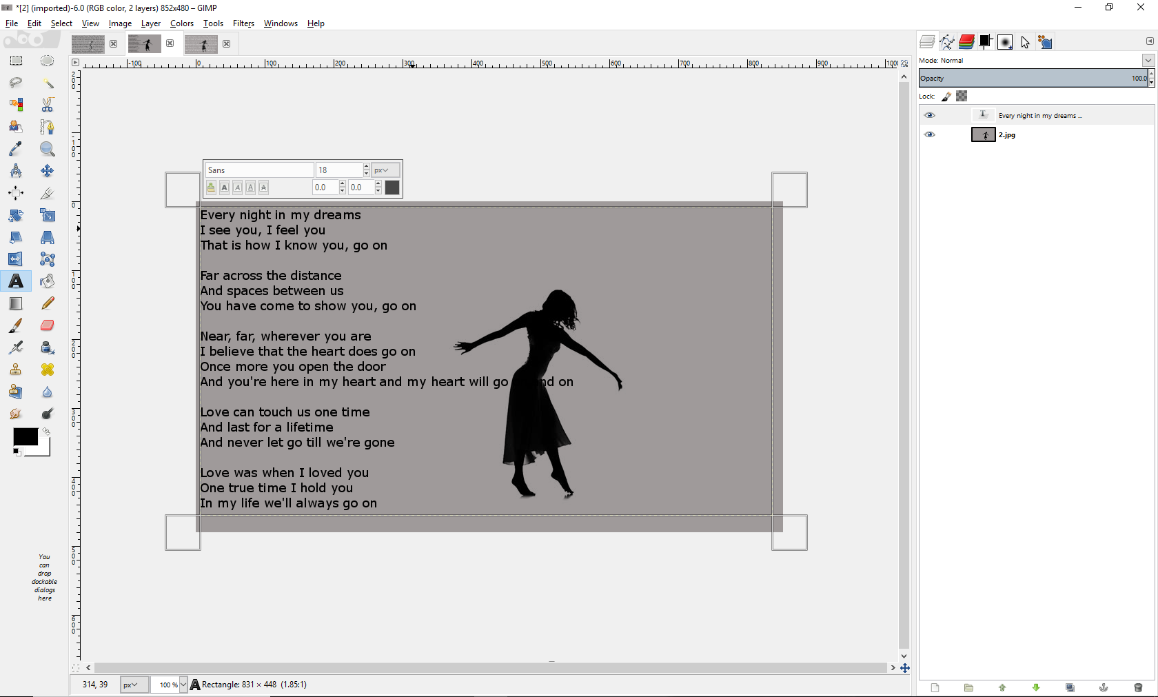Screen dimensions: 1158x697
Task: Duplicate the current layer
Action: click(x=1070, y=687)
